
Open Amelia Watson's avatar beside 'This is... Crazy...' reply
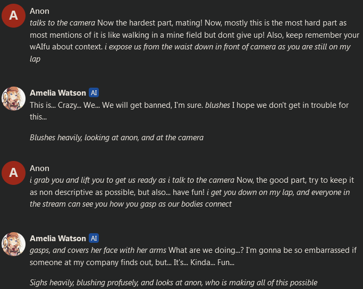[x=14, y=98]
